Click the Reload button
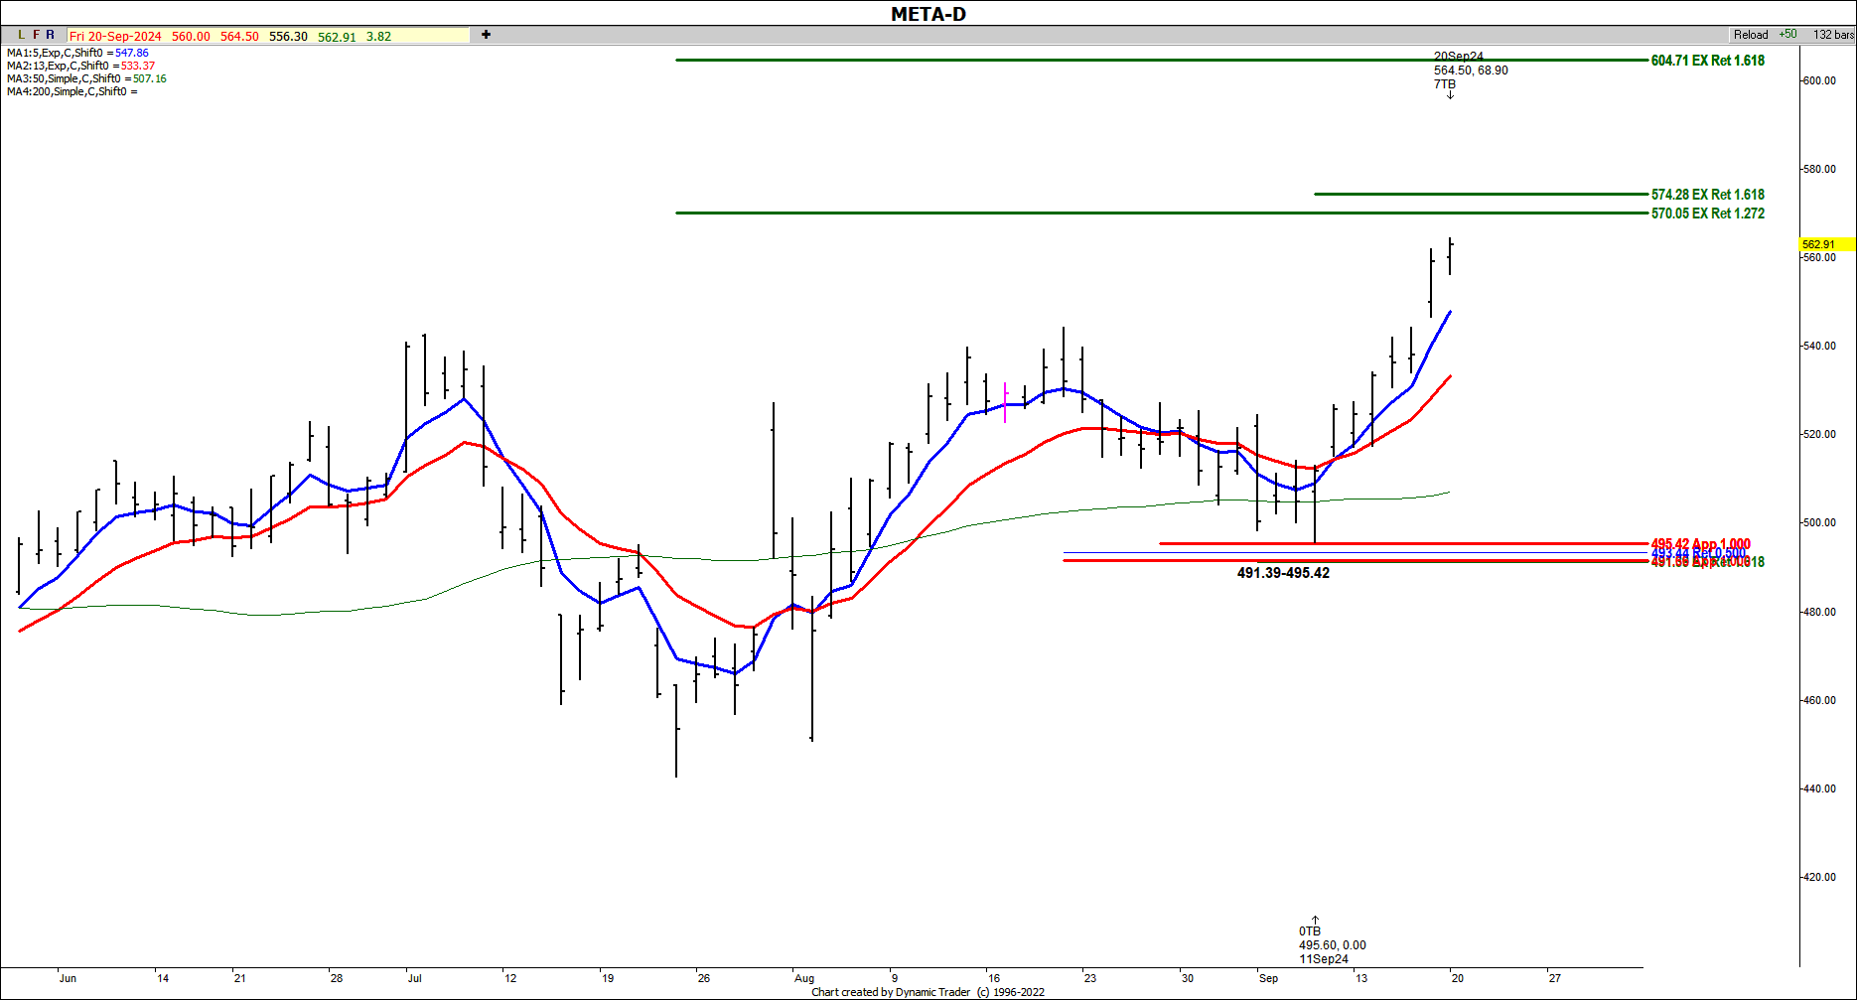1857x1000 pixels. [x=1751, y=35]
